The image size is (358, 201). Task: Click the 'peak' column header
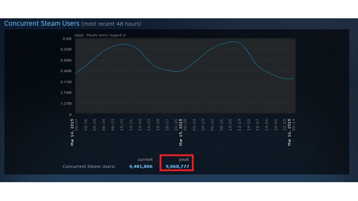click(184, 160)
